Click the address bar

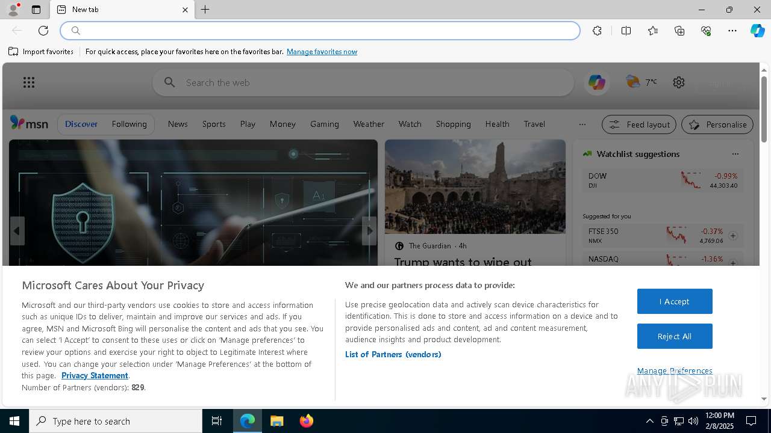320,31
